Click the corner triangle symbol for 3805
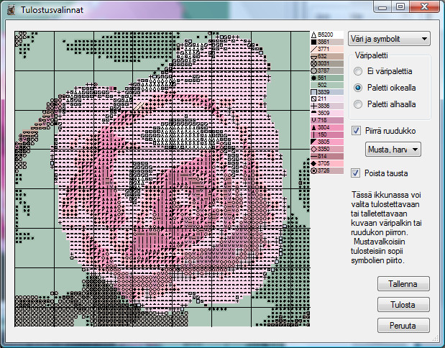The height and width of the screenshot is (348, 445). 313,142
